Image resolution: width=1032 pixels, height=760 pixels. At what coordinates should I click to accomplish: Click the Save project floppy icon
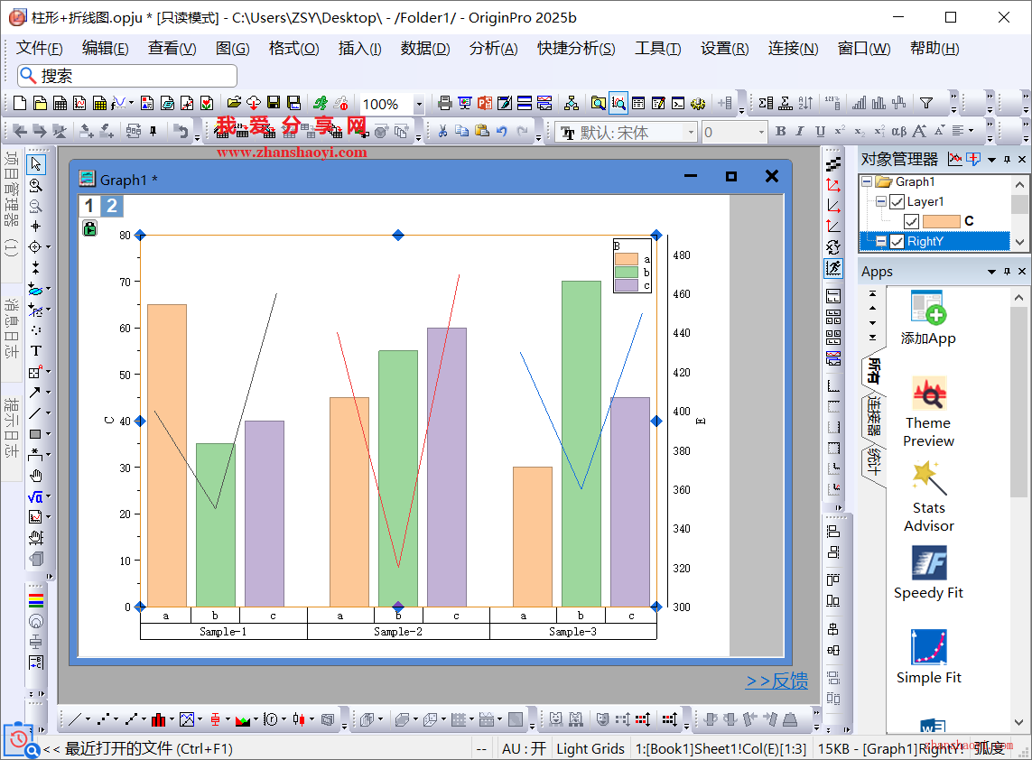click(273, 104)
